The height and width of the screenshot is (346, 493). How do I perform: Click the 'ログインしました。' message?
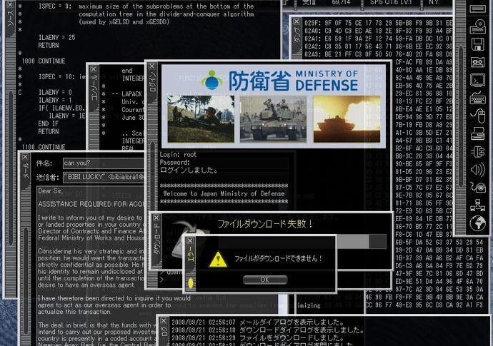coord(189,171)
